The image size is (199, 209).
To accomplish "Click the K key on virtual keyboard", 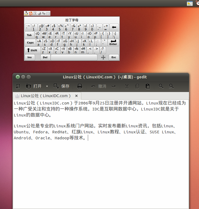I will (85, 43).
